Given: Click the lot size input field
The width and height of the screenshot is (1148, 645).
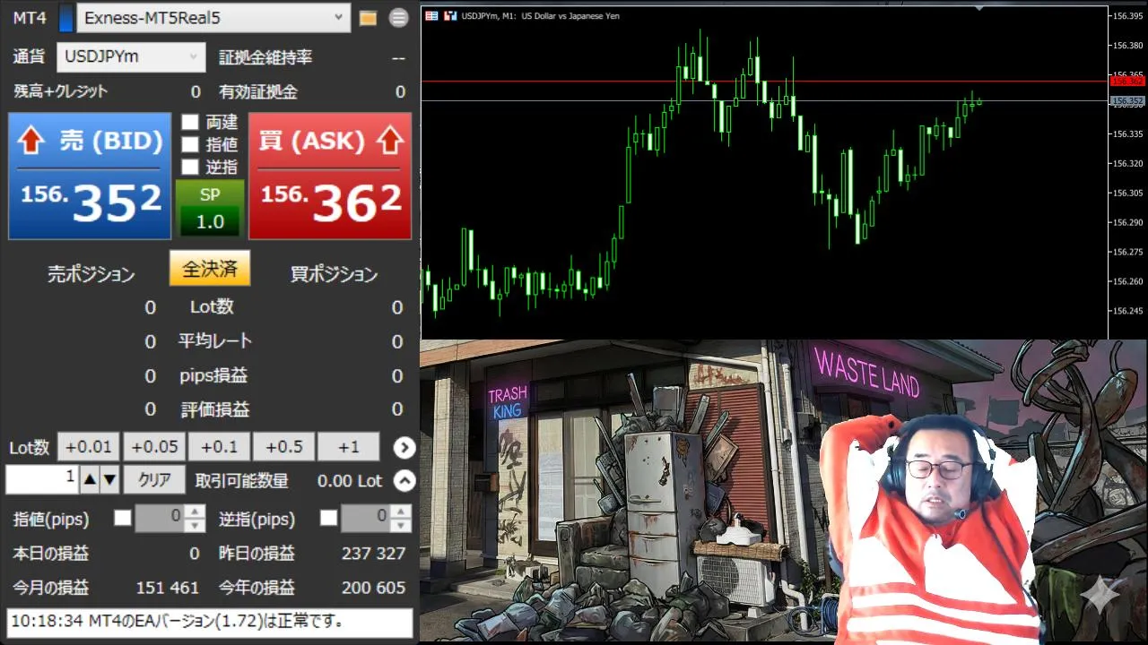Looking at the screenshot, I should 42,479.
